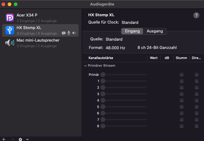Collapse the Primärer Stream section

point(85,66)
